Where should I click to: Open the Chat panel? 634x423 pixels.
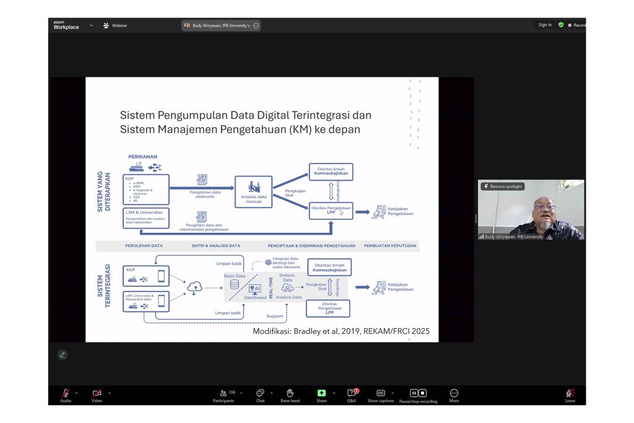pyautogui.click(x=260, y=395)
